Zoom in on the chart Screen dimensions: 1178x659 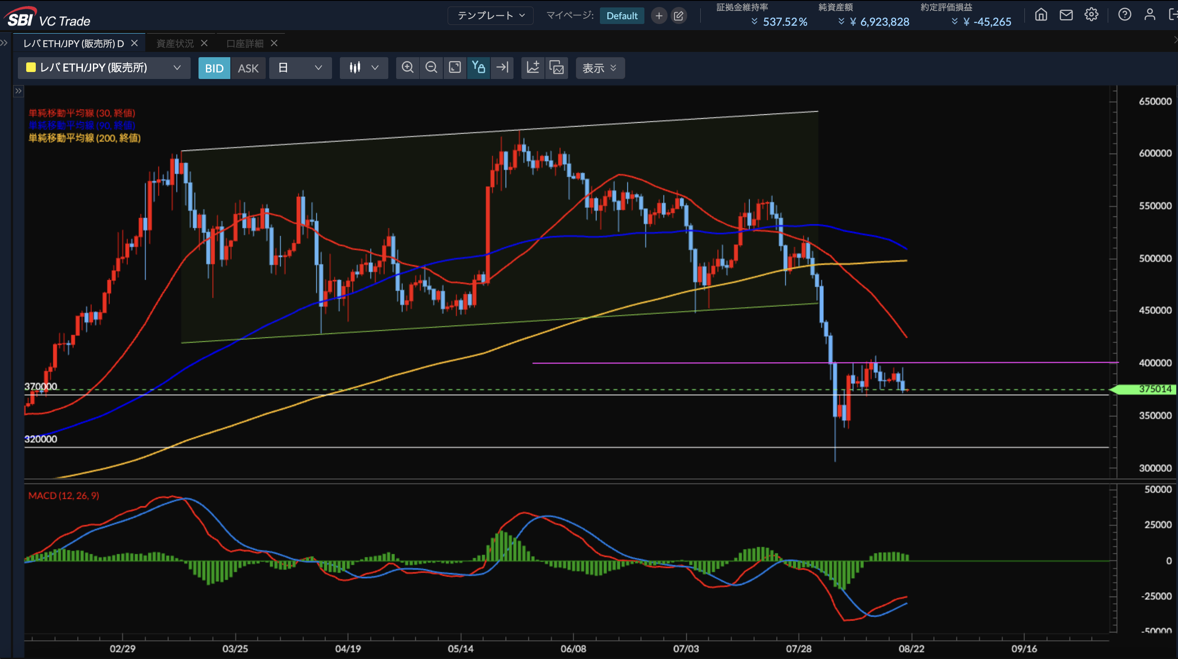pyautogui.click(x=407, y=68)
